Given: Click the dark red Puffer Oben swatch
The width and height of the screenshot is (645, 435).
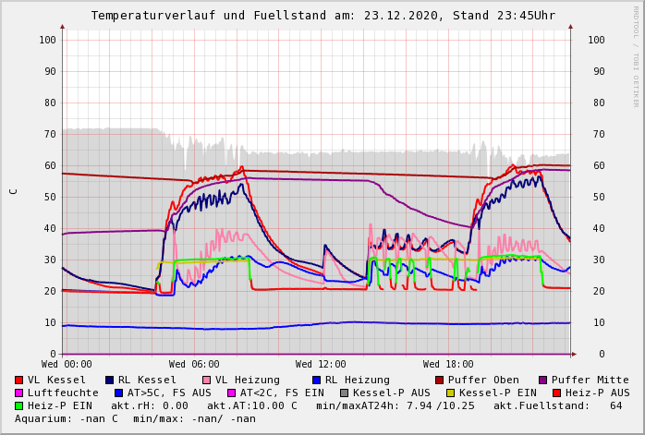Looking at the screenshot, I should [x=440, y=381].
